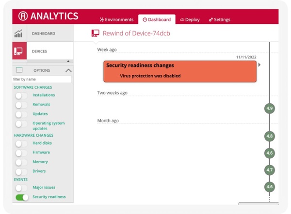The width and height of the screenshot is (291, 214).
Task: Click the Devices monitor icon in sidebar
Action: click(x=18, y=51)
